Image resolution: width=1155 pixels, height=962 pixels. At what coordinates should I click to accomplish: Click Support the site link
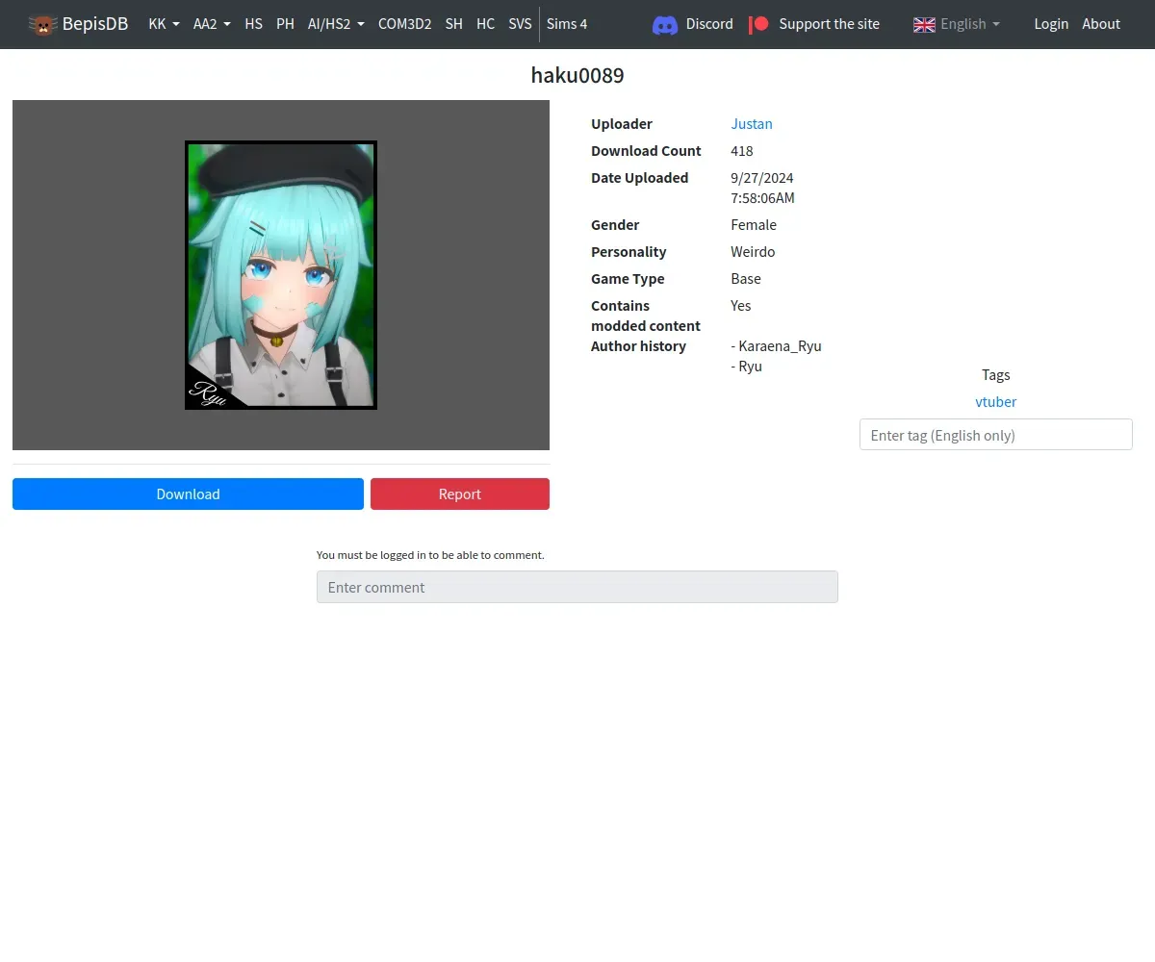click(x=829, y=24)
